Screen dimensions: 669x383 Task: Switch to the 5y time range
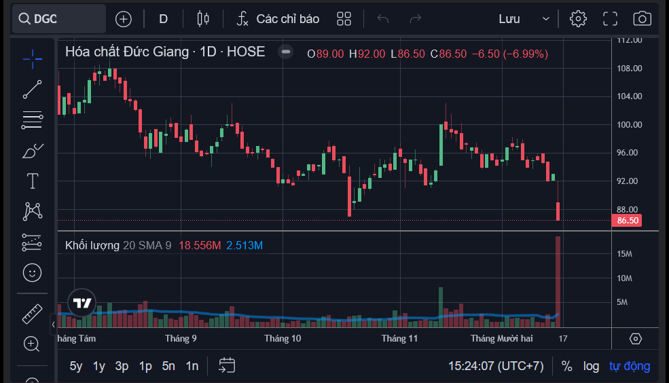76,366
